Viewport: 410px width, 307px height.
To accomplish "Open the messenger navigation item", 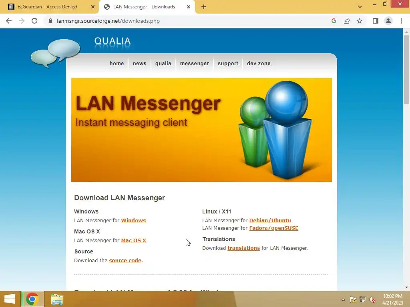I will coord(195,64).
